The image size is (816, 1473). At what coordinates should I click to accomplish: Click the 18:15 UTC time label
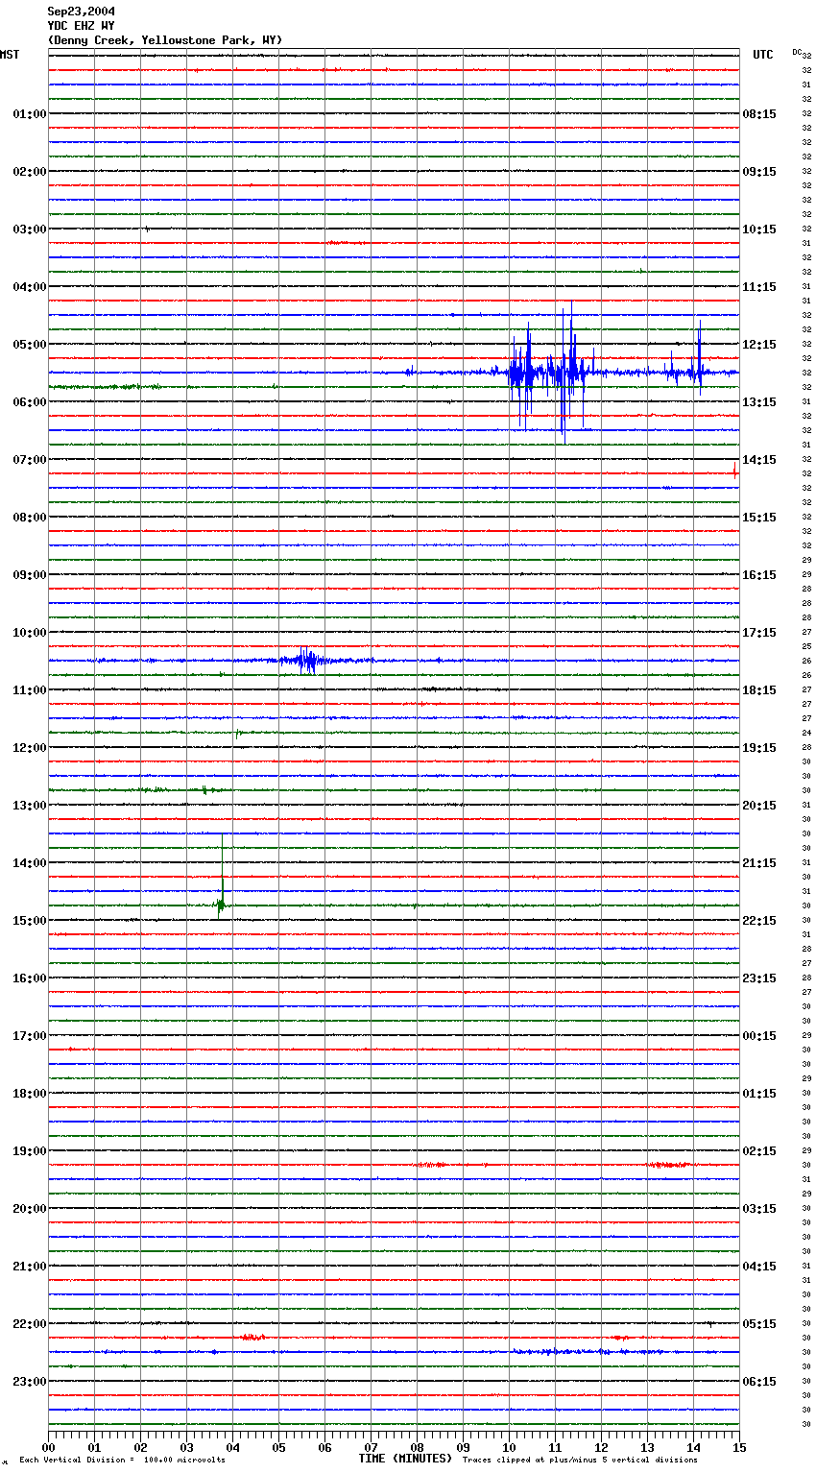pos(759,690)
